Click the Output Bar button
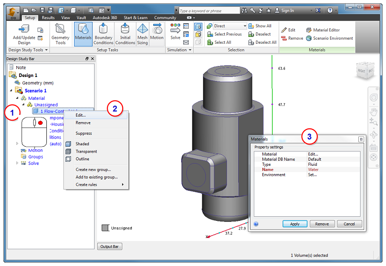 pos(110,246)
